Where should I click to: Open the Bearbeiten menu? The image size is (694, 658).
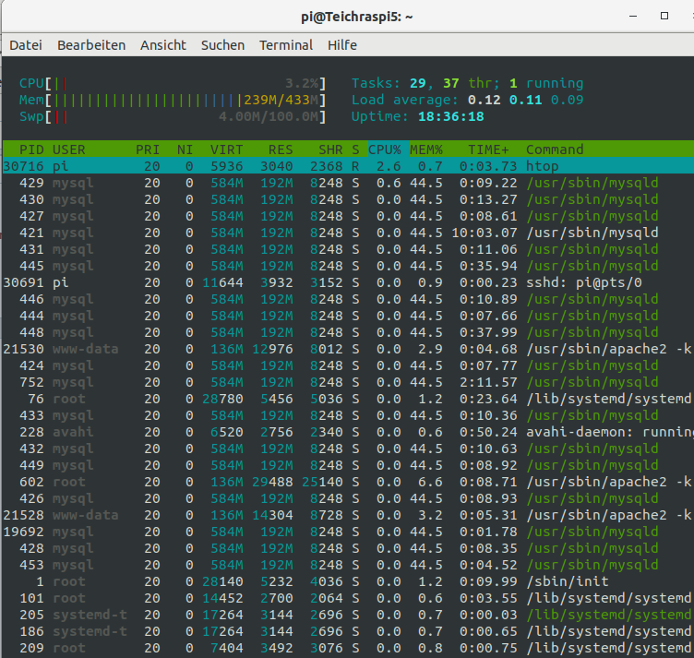[91, 45]
